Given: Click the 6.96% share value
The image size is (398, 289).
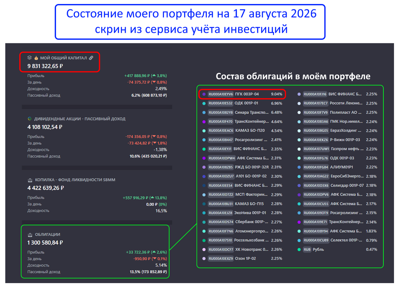Looking at the screenshot, I should tap(277, 103).
